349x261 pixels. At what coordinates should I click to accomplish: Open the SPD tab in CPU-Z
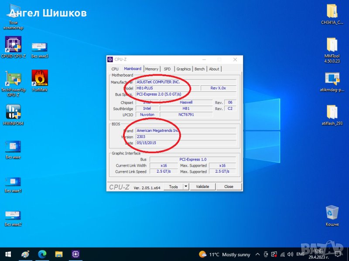[167, 69]
